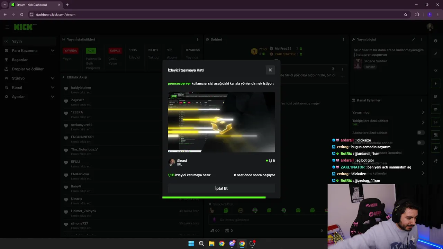Edit Yayın bilgisi with the pencil icon

click(414, 39)
